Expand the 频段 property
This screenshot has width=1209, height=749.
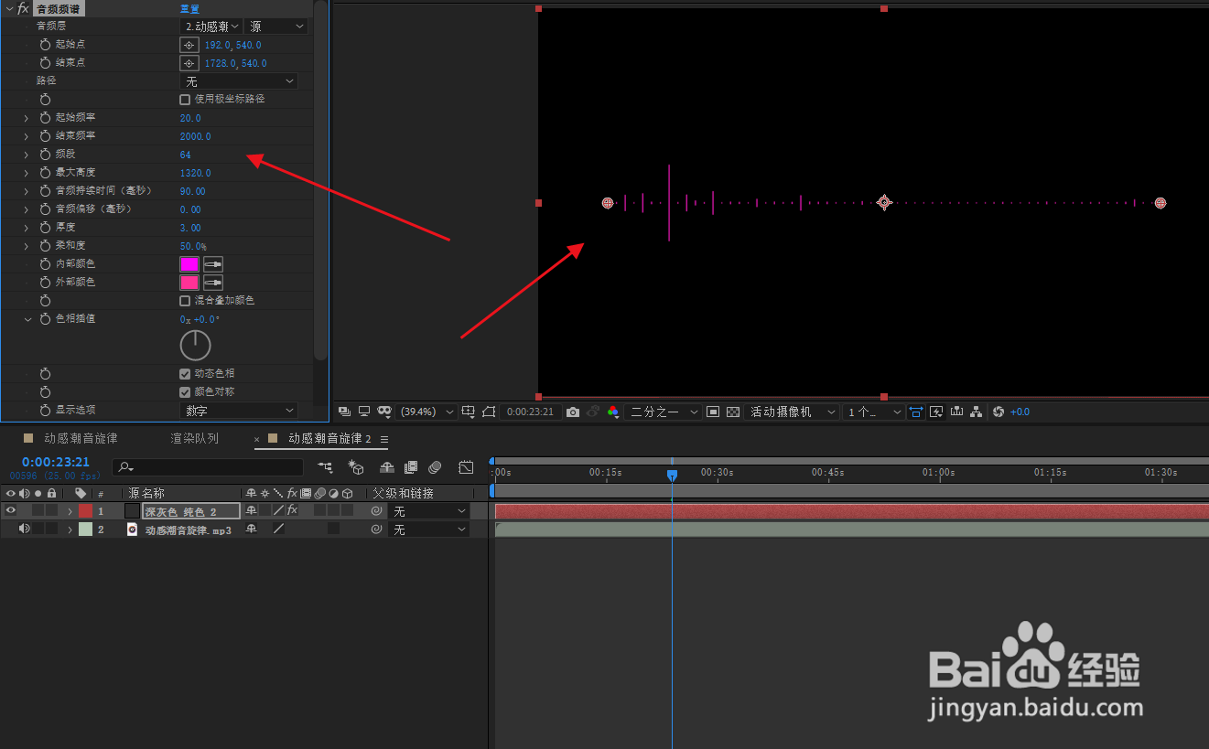[x=27, y=155]
